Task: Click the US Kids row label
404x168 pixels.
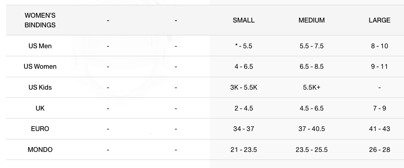Action: (x=40, y=87)
